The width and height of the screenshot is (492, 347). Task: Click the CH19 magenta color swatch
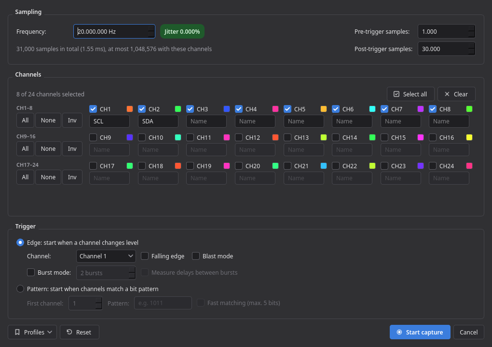click(x=227, y=166)
